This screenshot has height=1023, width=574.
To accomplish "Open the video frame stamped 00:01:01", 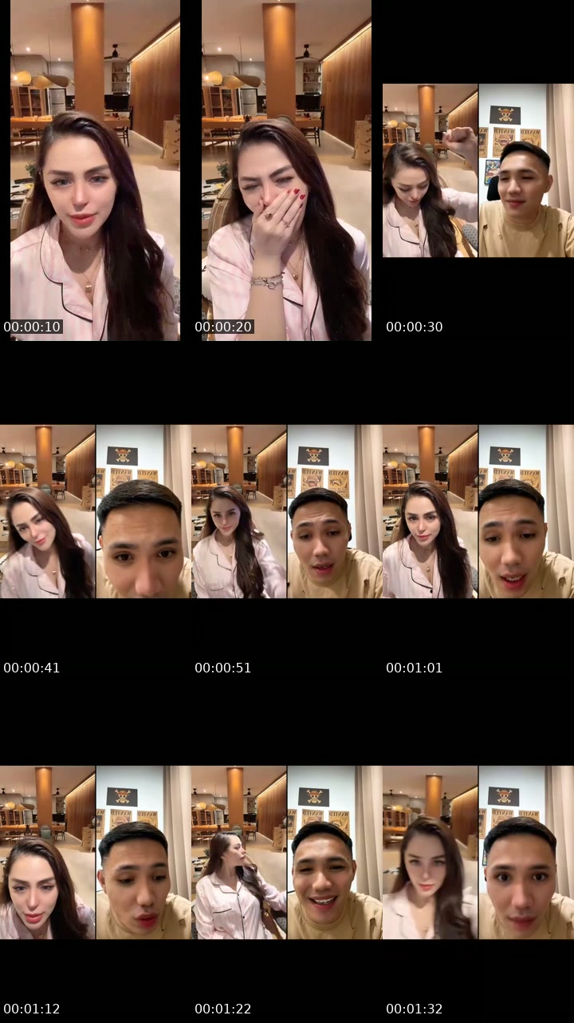I will click(x=478, y=511).
